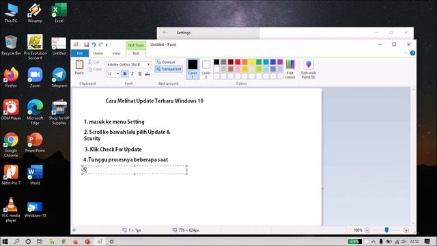Toggle Underline text formatting
Viewport: 437px width, 246px height.
pos(140,74)
